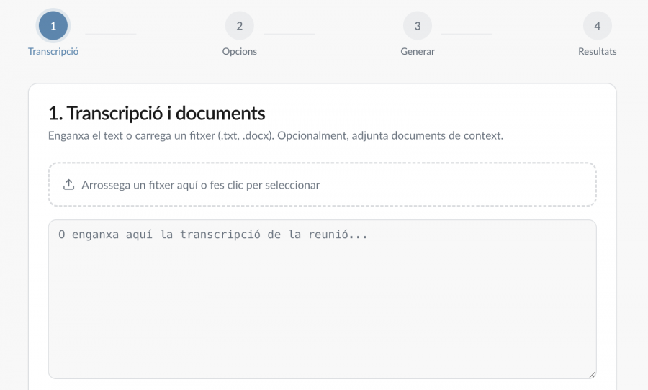Click the "Enganxa el text o carrega" description
This screenshot has width=648, height=390.
pyautogui.click(x=275, y=135)
